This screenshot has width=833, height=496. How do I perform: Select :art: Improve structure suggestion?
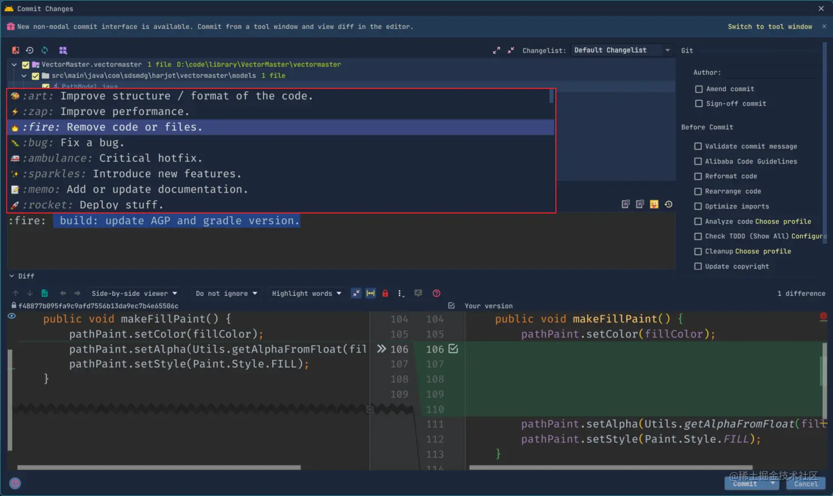(x=280, y=96)
